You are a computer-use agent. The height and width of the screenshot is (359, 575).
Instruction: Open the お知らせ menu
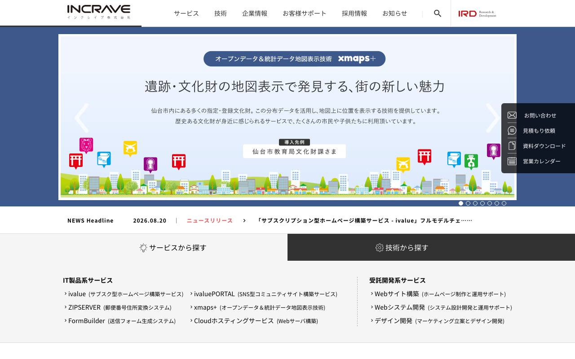tap(395, 13)
